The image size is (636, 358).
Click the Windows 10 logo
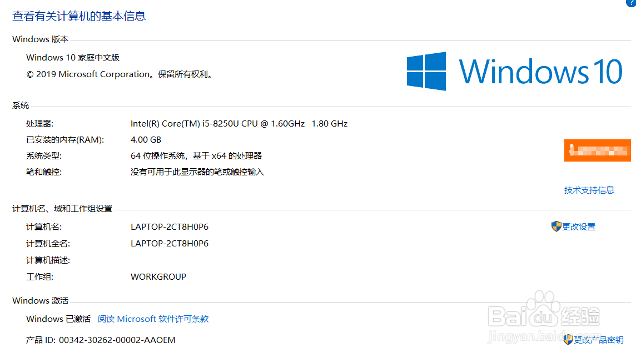click(514, 71)
